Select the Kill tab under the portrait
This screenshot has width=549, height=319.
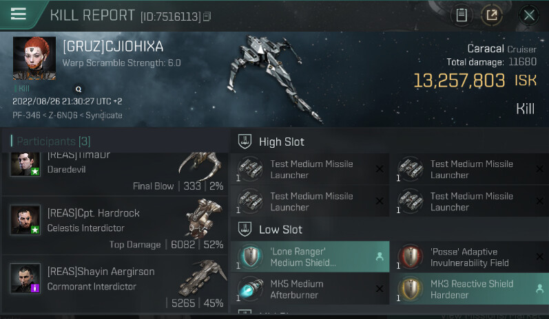(x=22, y=89)
